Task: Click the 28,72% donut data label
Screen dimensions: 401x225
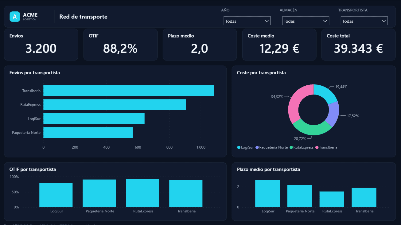Action: click(x=300, y=139)
